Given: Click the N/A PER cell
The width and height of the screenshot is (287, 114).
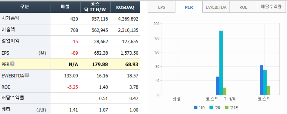Looking at the screenshot, I should (x=74, y=64).
